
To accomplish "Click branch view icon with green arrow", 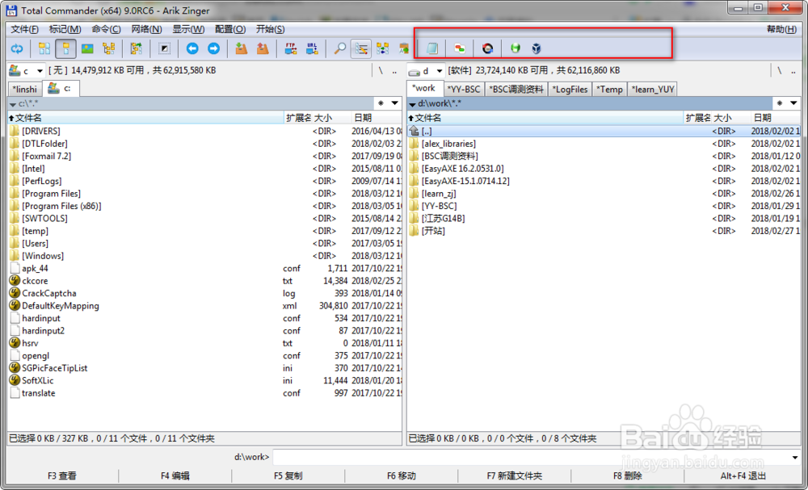I will pos(136,49).
